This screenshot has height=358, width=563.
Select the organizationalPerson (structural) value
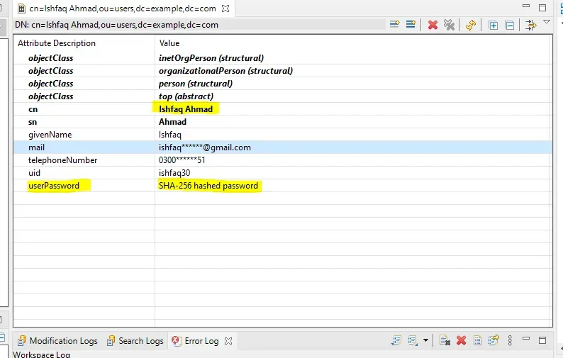coord(226,71)
